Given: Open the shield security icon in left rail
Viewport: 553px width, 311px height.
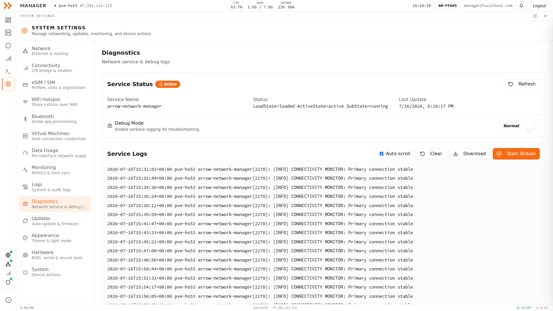Looking at the screenshot, I should point(8,45).
